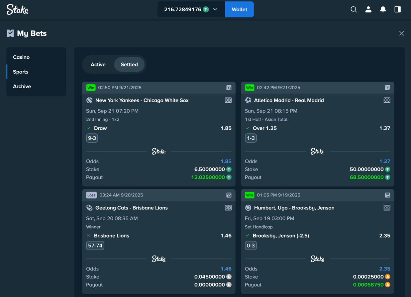Expand the balance currency dropdown
The image size is (411, 297).
(215, 9)
